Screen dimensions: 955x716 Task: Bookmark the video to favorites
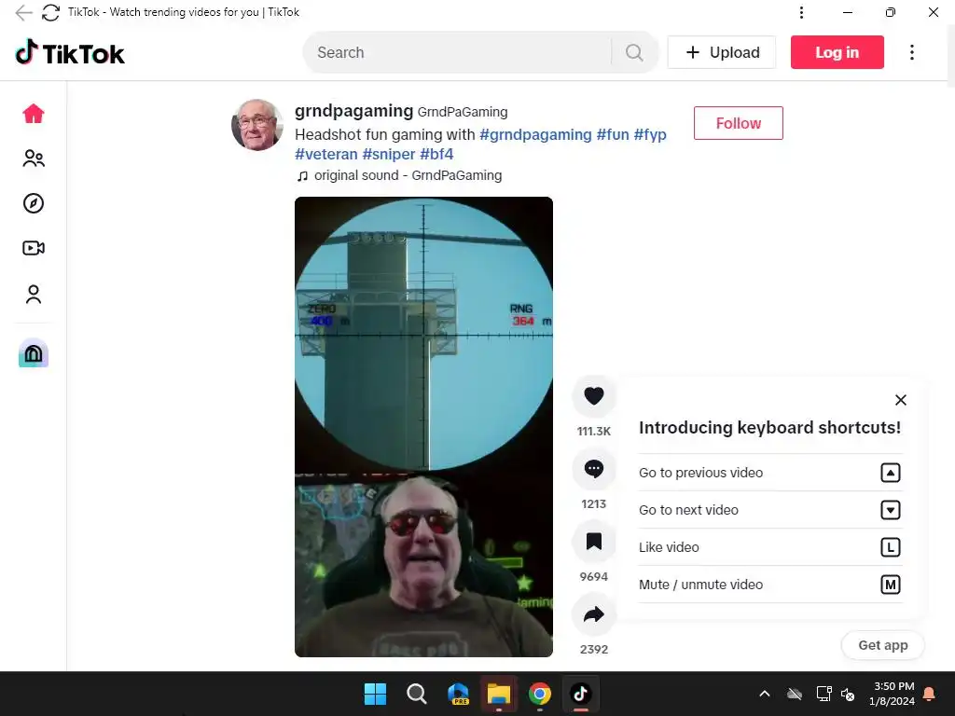pos(594,542)
